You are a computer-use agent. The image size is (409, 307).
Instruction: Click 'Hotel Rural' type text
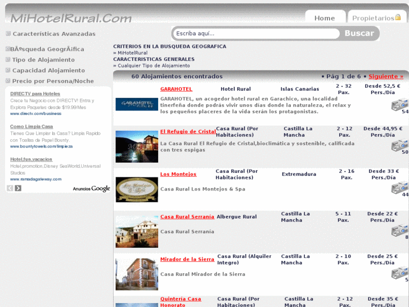(236, 89)
